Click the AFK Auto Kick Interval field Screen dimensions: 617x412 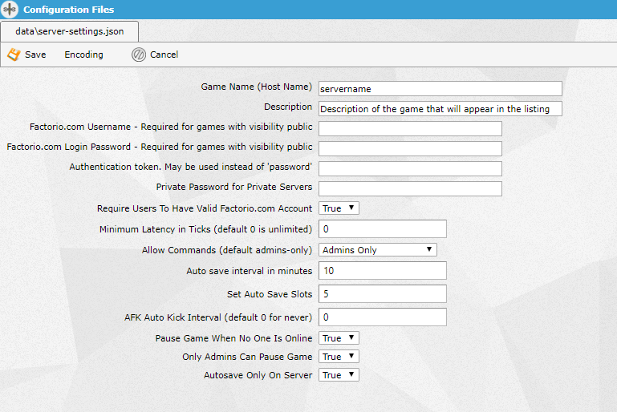click(382, 317)
